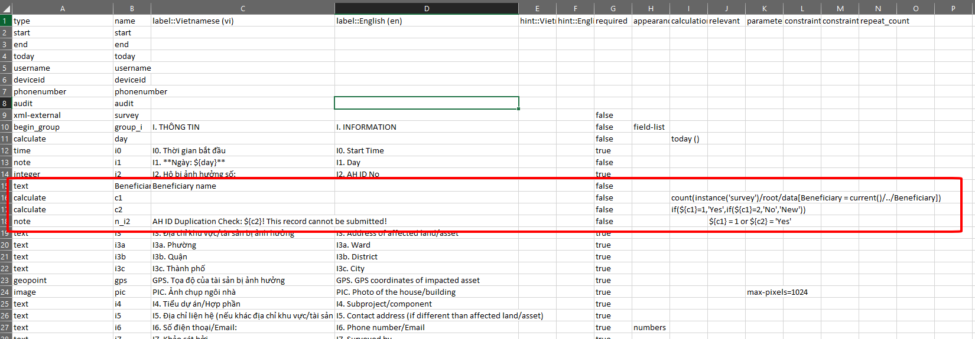Select the "AH ID Duplication Check" note cell

pos(269,221)
